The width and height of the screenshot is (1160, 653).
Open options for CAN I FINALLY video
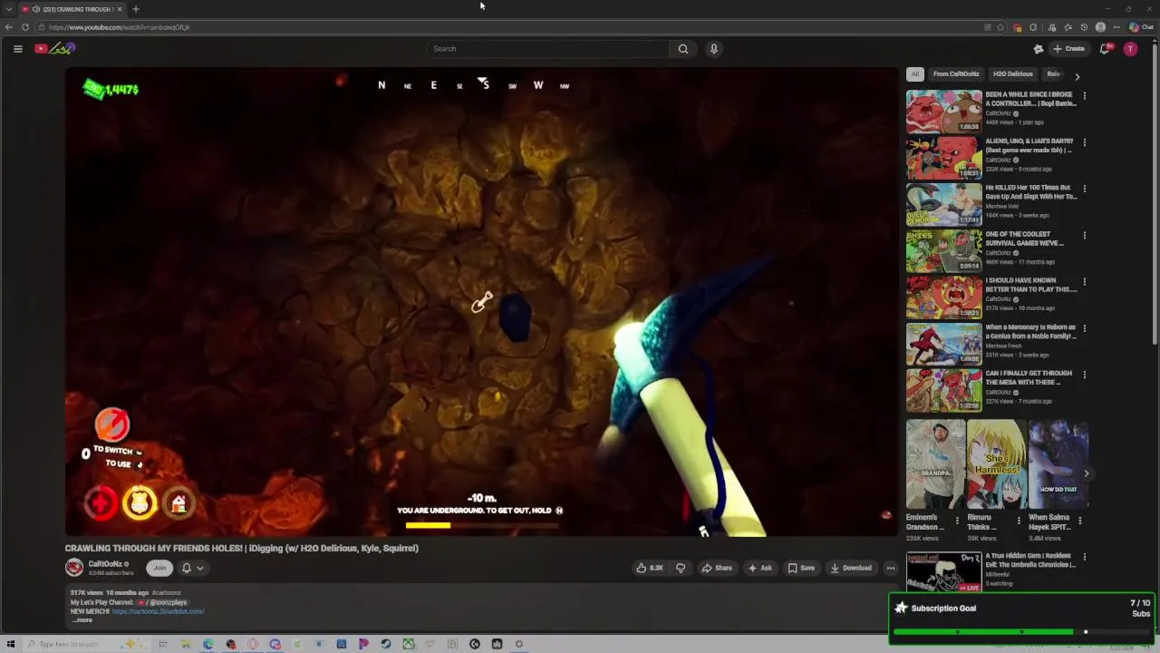click(x=1085, y=375)
